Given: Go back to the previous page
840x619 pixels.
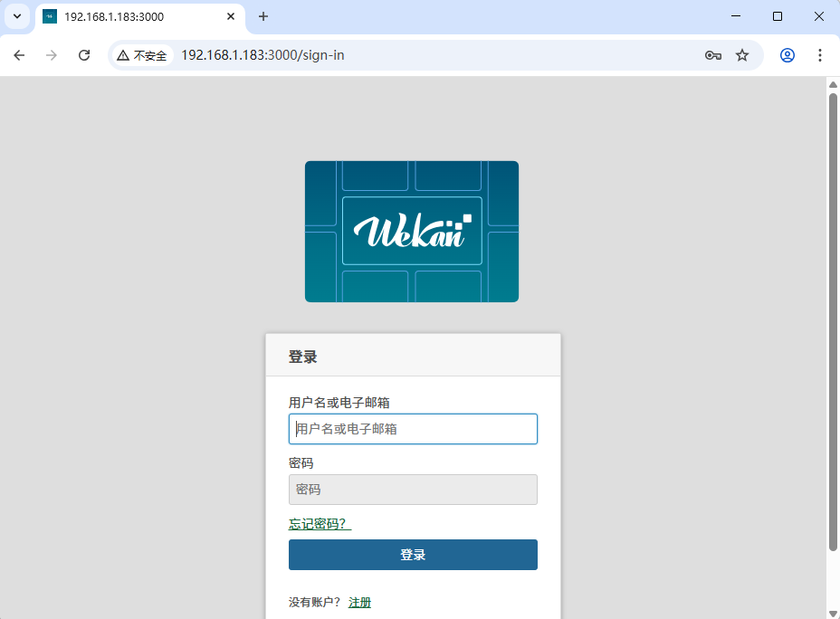Looking at the screenshot, I should [x=19, y=55].
